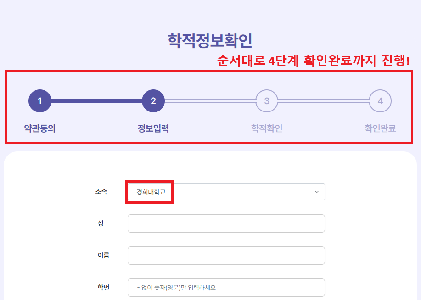421x300 pixels.
Task: Click the progress line between steps 2 and 3
Action: pos(210,101)
